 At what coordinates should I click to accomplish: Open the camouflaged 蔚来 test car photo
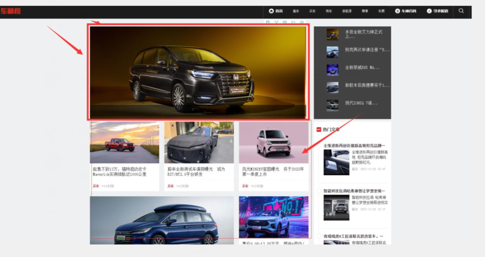199,142
